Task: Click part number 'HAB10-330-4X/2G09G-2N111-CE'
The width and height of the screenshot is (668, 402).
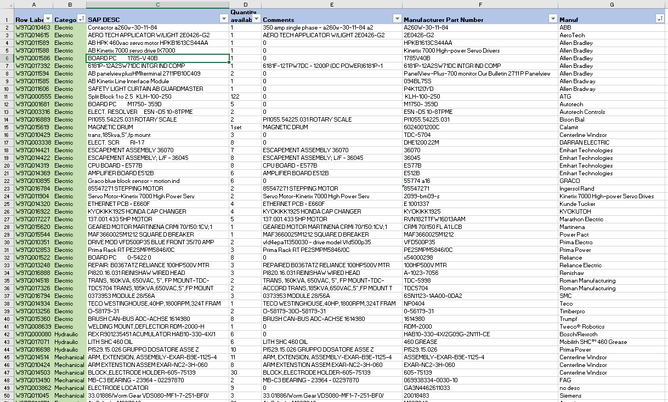Action: [480, 334]
